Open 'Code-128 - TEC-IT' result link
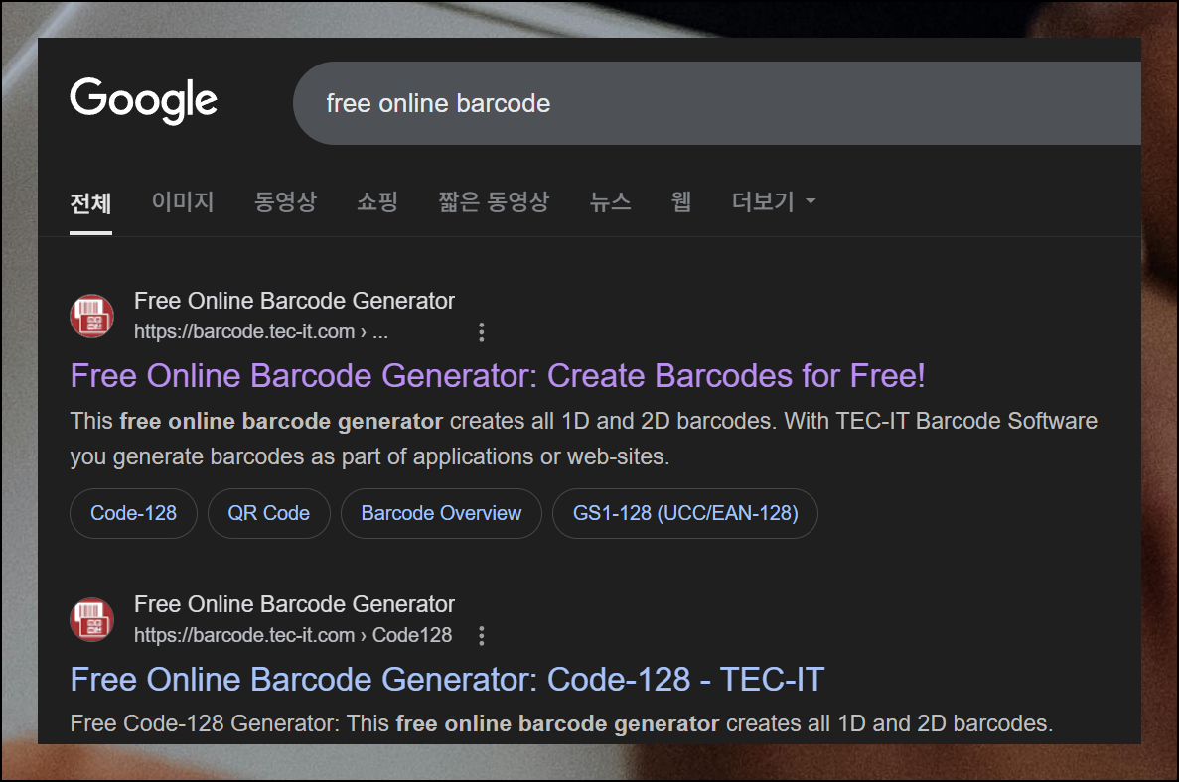 (x=447, y=679)
